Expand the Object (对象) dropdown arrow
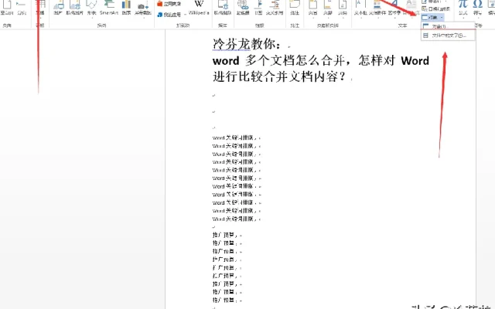Viewport: 495px width, 309px height. [x=442, y=18]
